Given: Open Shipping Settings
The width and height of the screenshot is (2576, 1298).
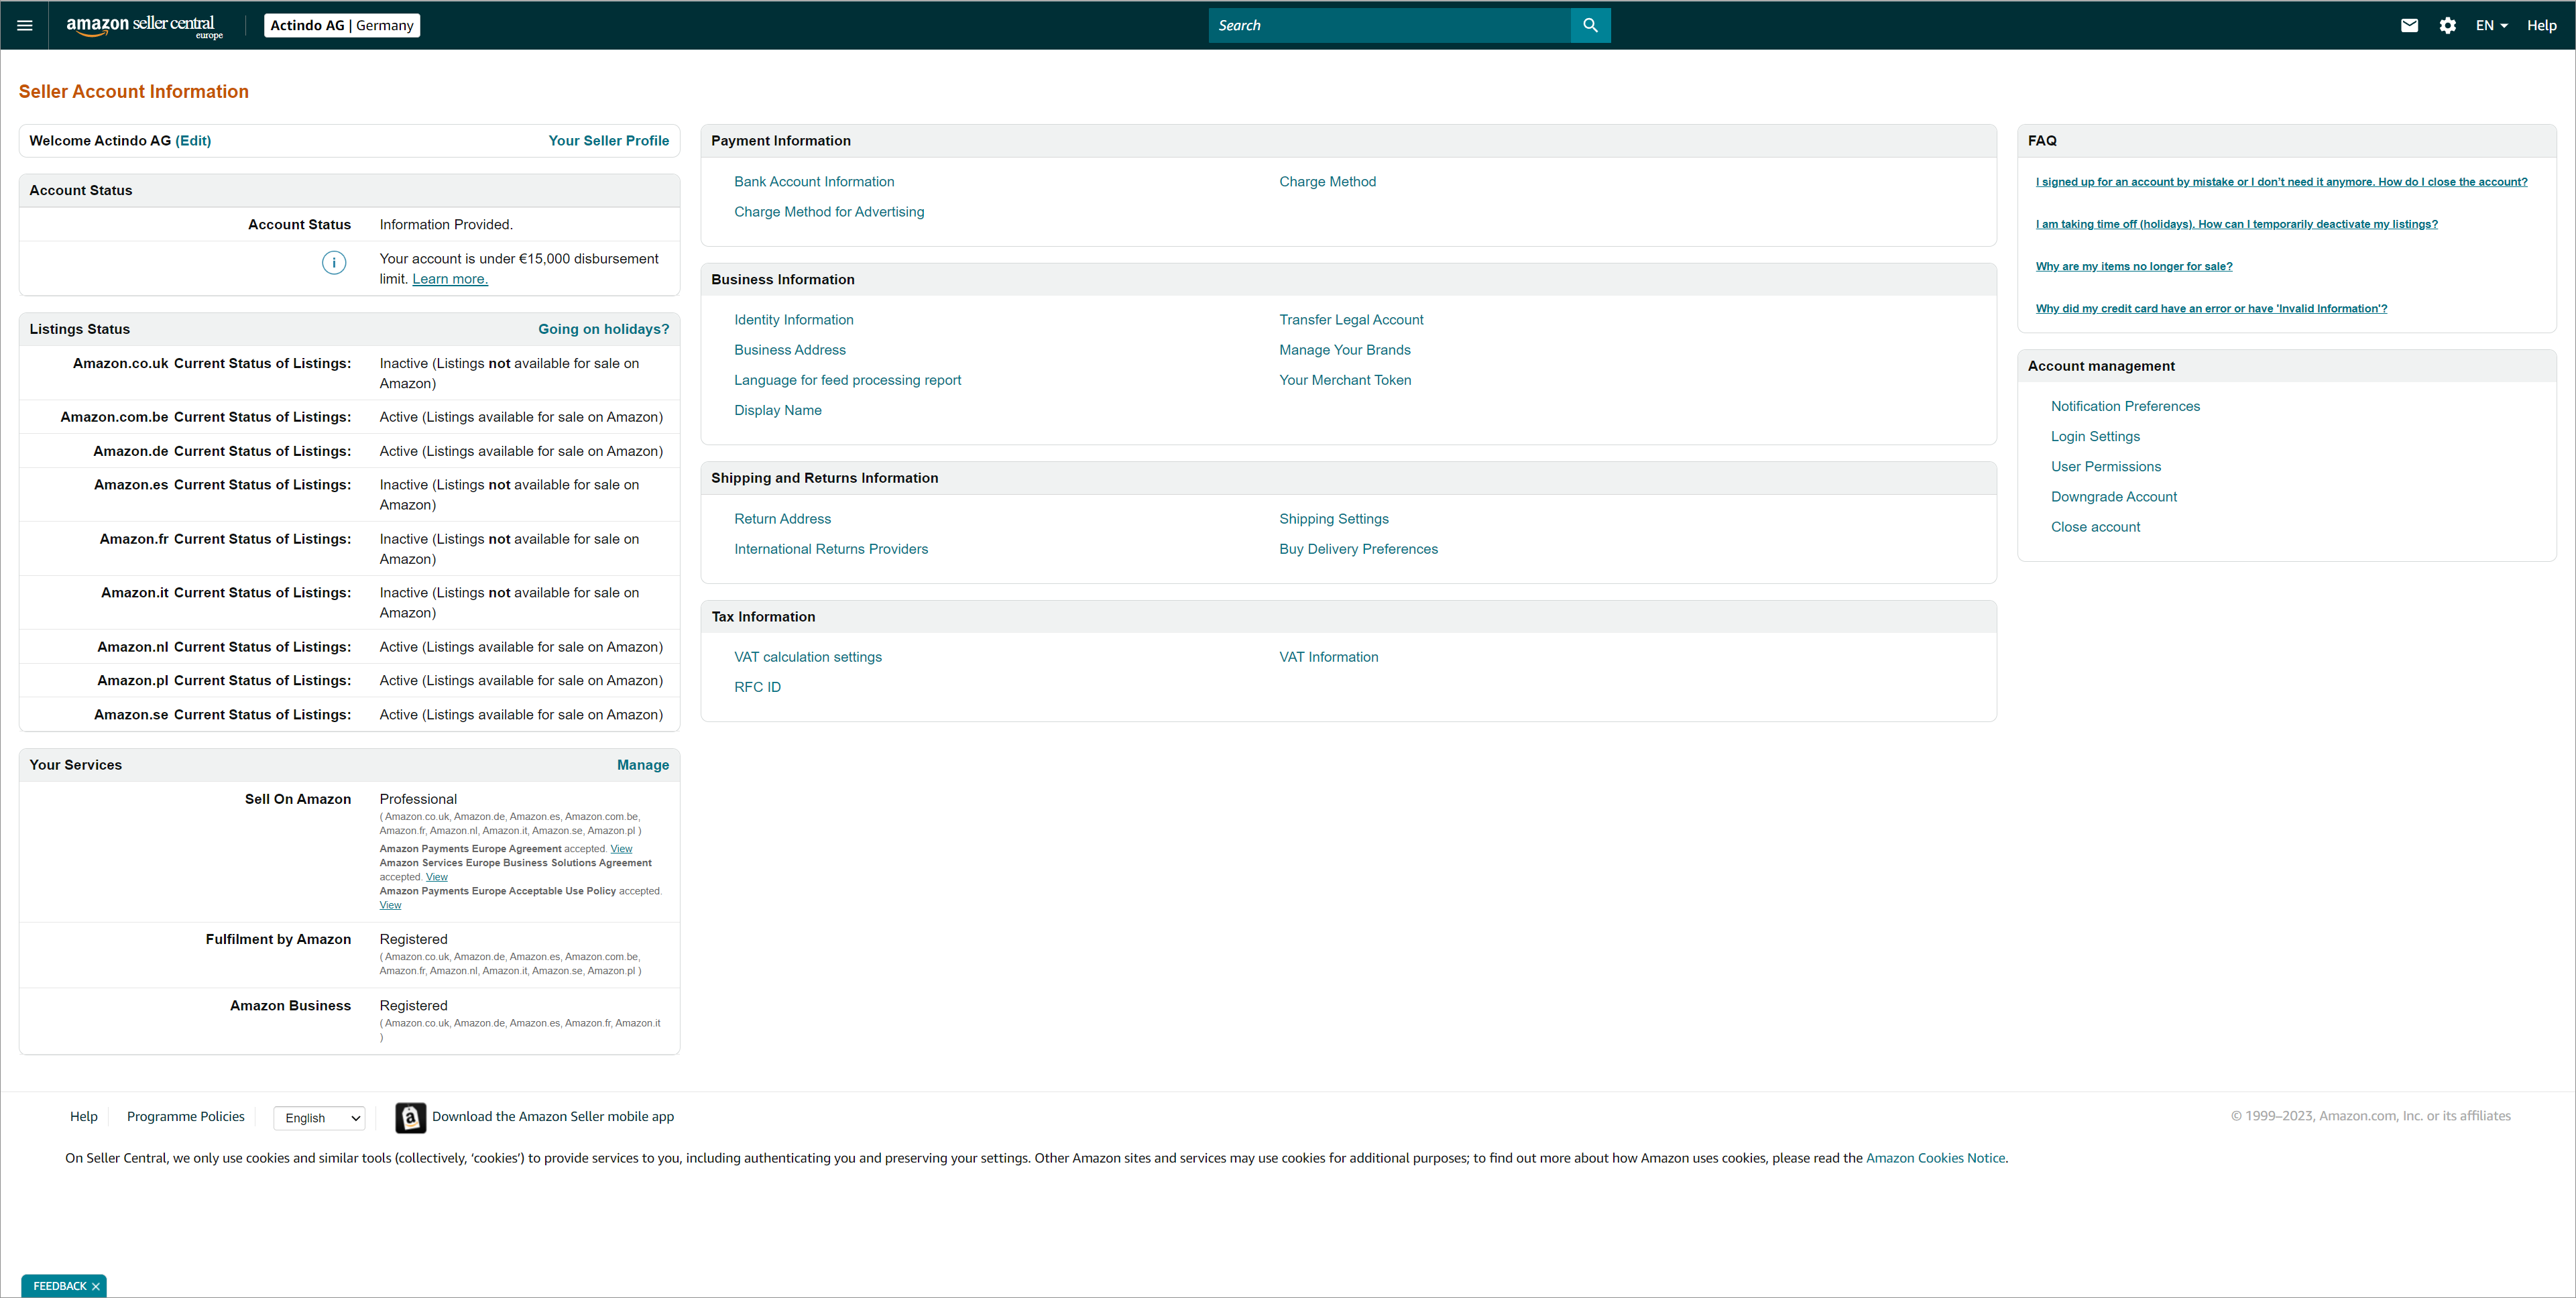Looking at the screenshot, I should pos(1334,519).
